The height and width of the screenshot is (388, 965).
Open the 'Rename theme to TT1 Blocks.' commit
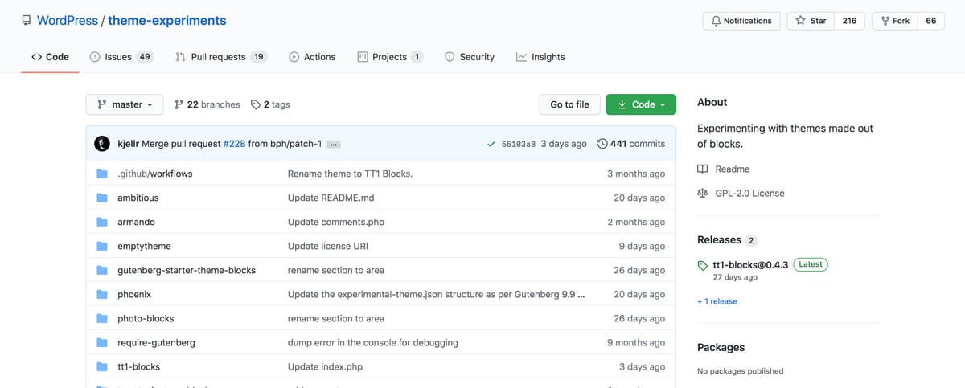click(x=350, y=174)
